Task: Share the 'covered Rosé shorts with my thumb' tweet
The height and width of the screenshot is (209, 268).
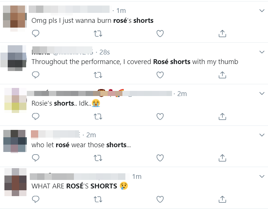Action: tap(222, 75)
